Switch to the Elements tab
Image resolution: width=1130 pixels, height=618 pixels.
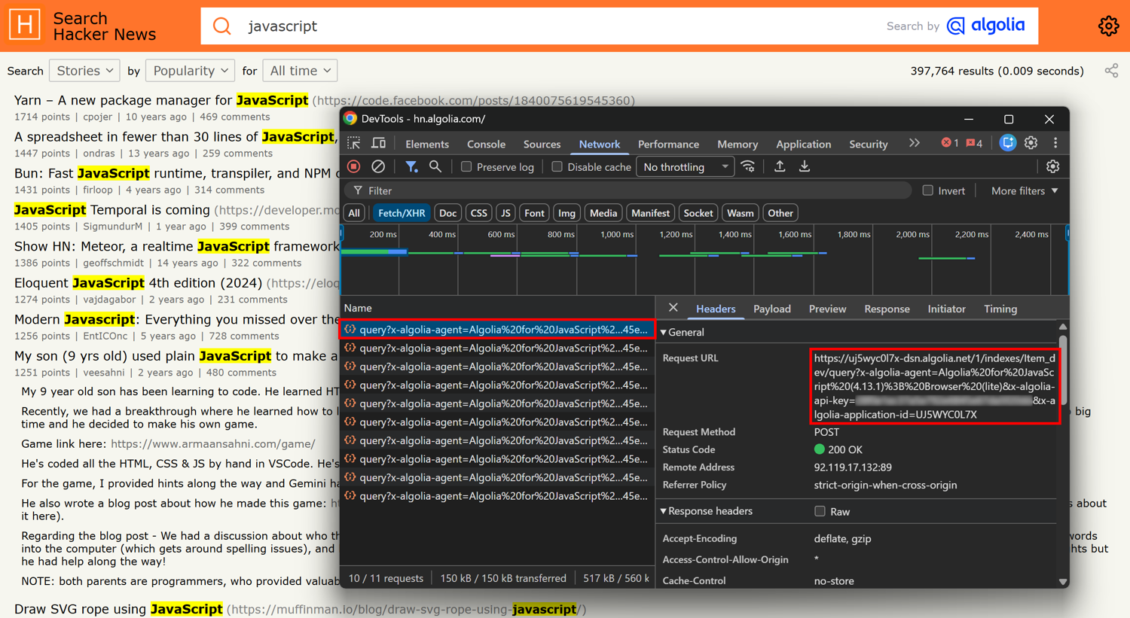(x=427, y=144)
